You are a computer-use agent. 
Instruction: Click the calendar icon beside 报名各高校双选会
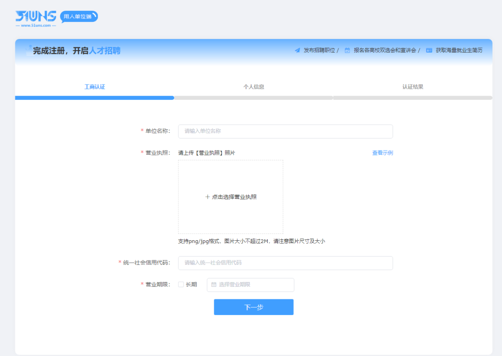click(x=347, y=50)
